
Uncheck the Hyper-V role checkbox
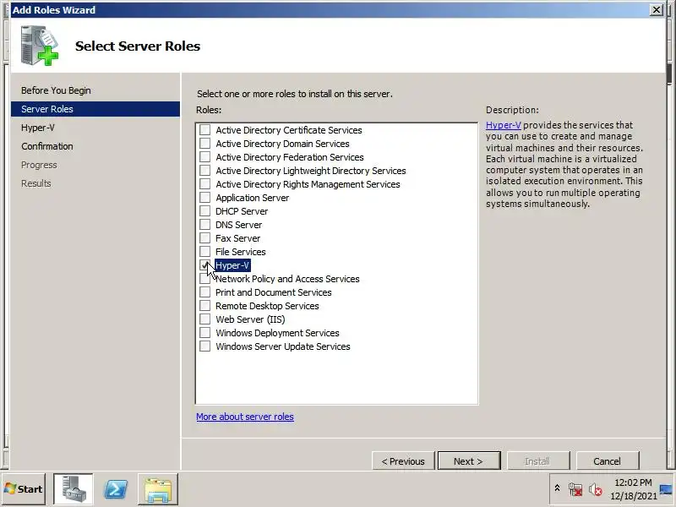point(204,265)
